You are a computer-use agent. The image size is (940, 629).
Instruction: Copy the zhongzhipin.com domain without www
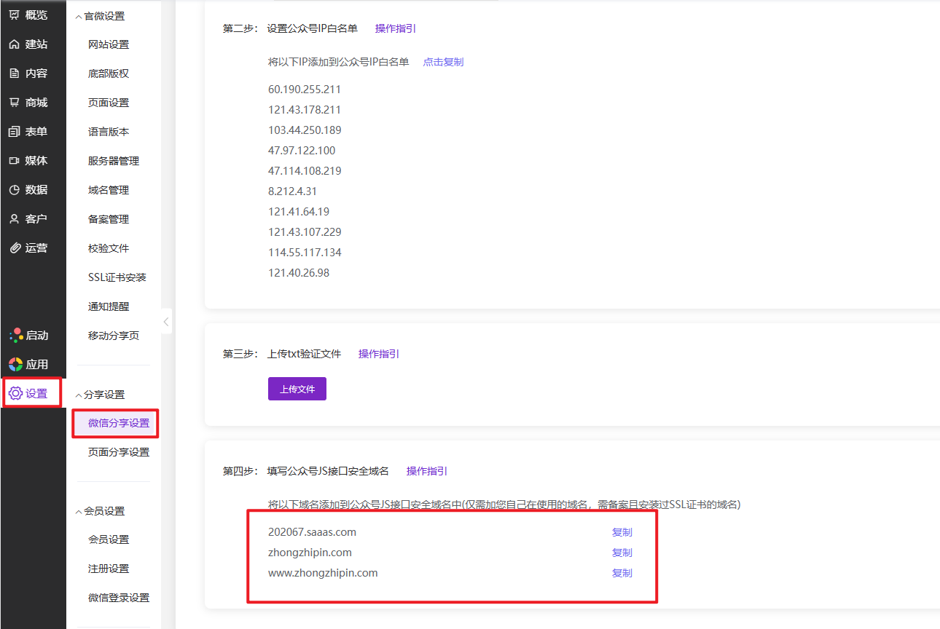[x=622, y=553]
